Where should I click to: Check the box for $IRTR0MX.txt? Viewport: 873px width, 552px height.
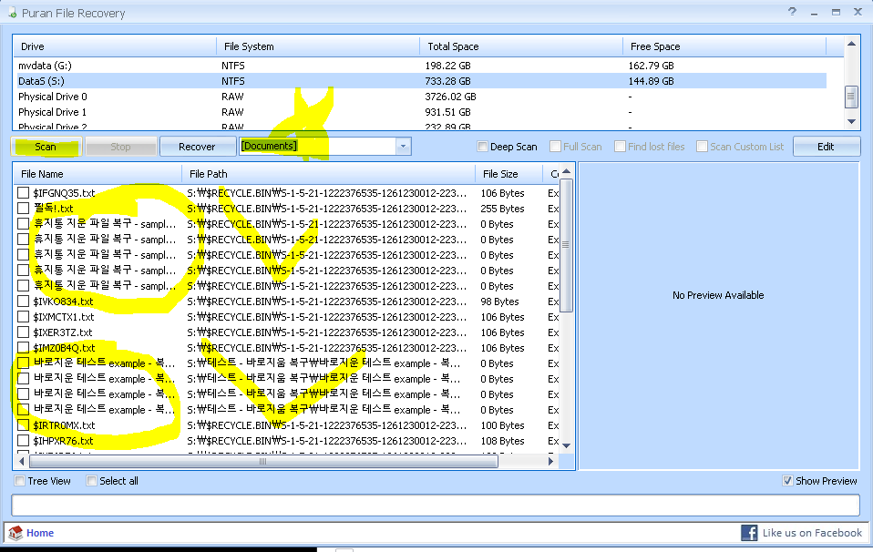[24, 425]
